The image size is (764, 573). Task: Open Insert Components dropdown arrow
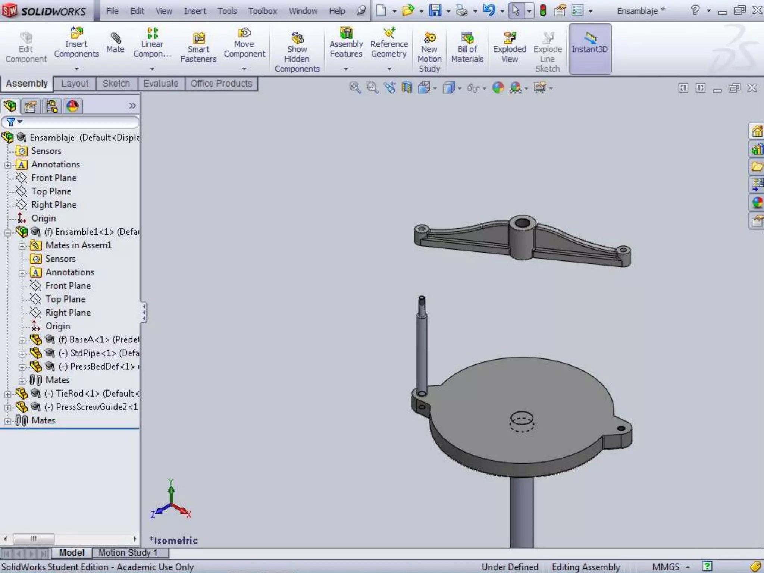(76, 69)
